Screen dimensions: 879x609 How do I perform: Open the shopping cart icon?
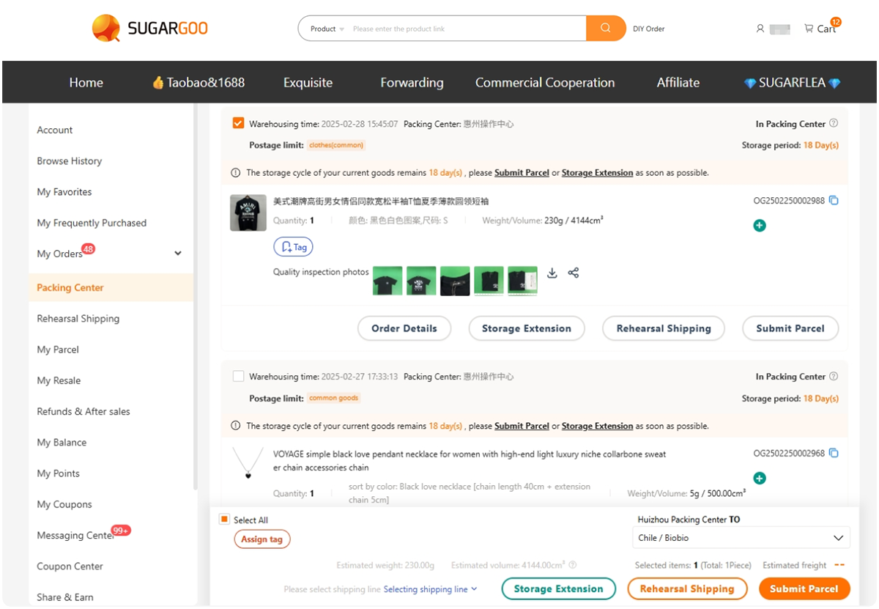point(809,29)
